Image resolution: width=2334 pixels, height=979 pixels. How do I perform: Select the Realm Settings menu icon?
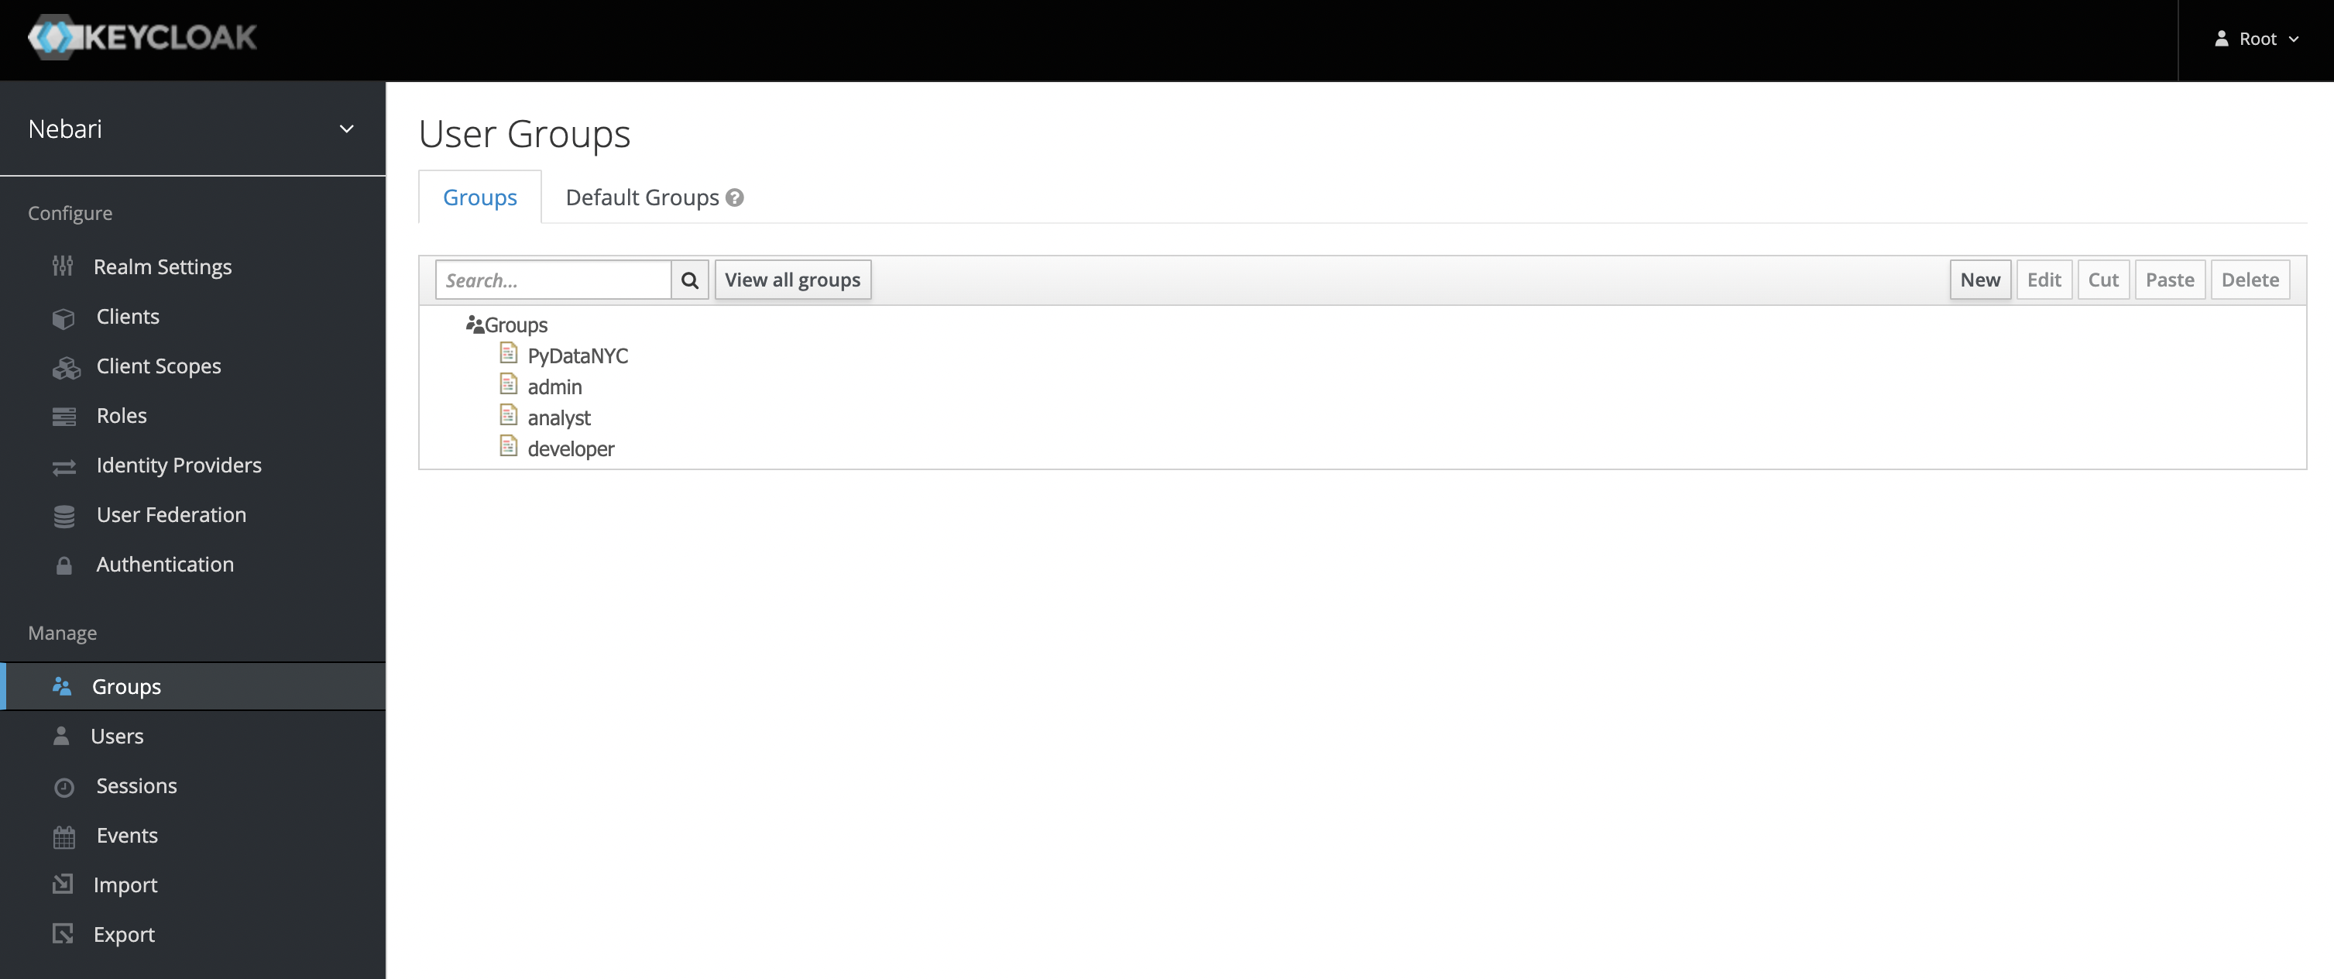pos(63,266)
